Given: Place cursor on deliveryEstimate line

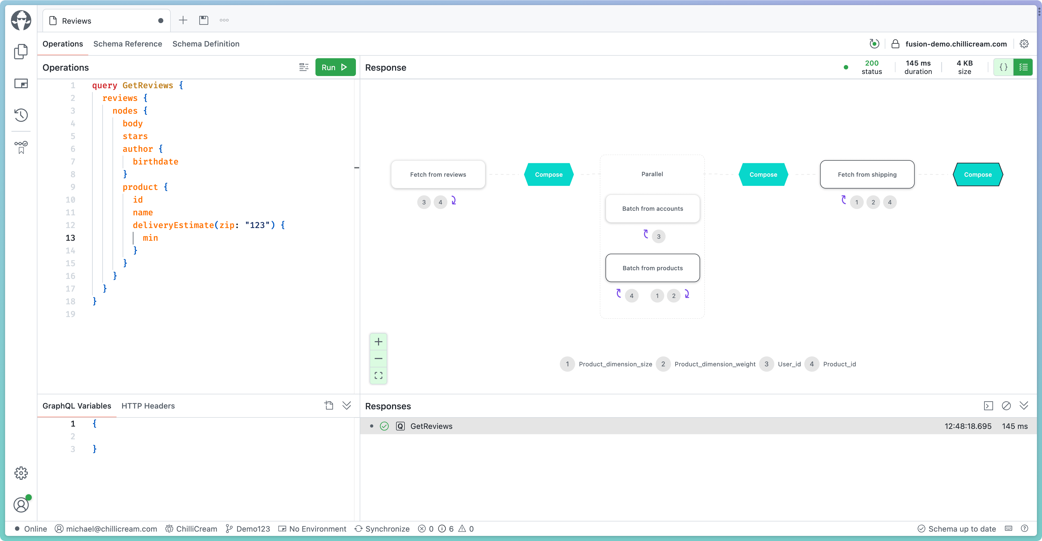Looking at the screenshot, I should tap(209, 225).
